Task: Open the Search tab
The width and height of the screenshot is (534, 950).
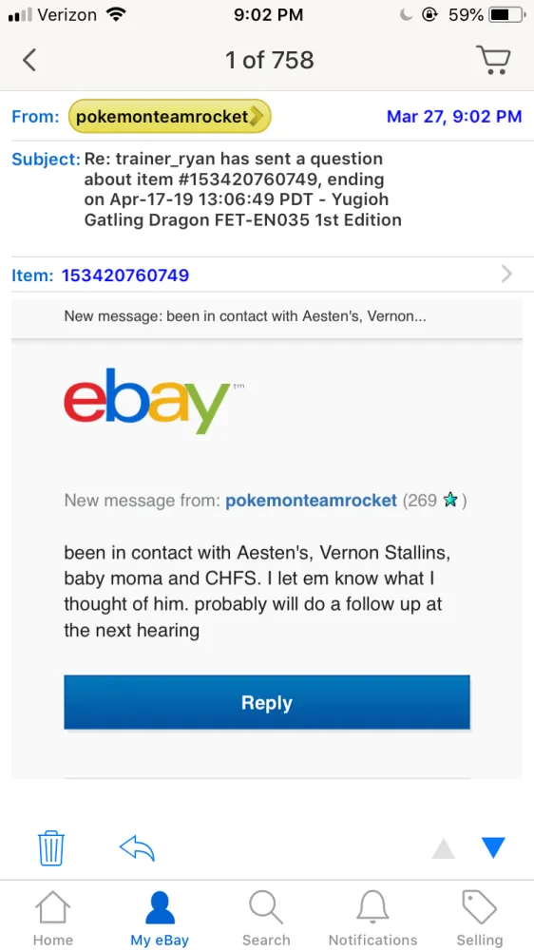Action: point(266,918)
